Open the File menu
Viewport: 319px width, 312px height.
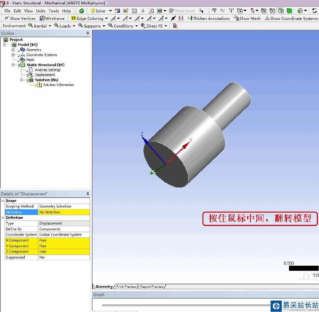7,11
